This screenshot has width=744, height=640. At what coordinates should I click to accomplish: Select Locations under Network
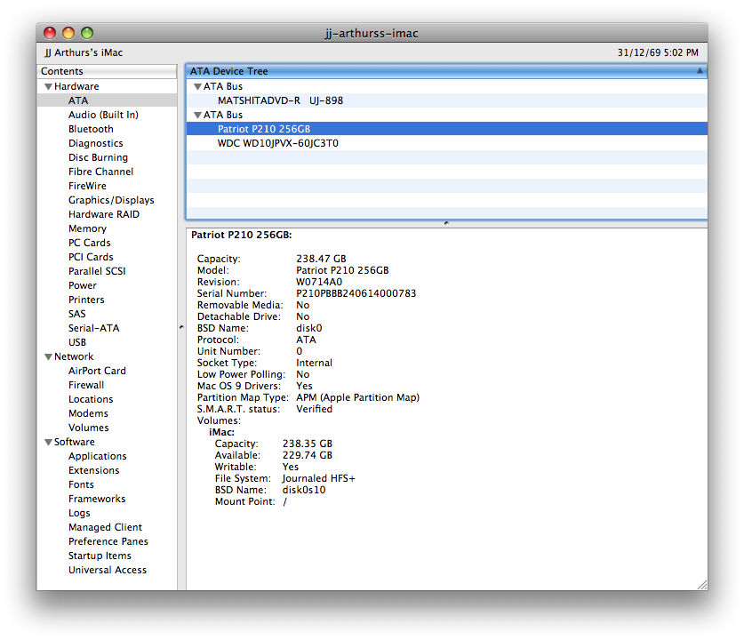pos(91,399)
